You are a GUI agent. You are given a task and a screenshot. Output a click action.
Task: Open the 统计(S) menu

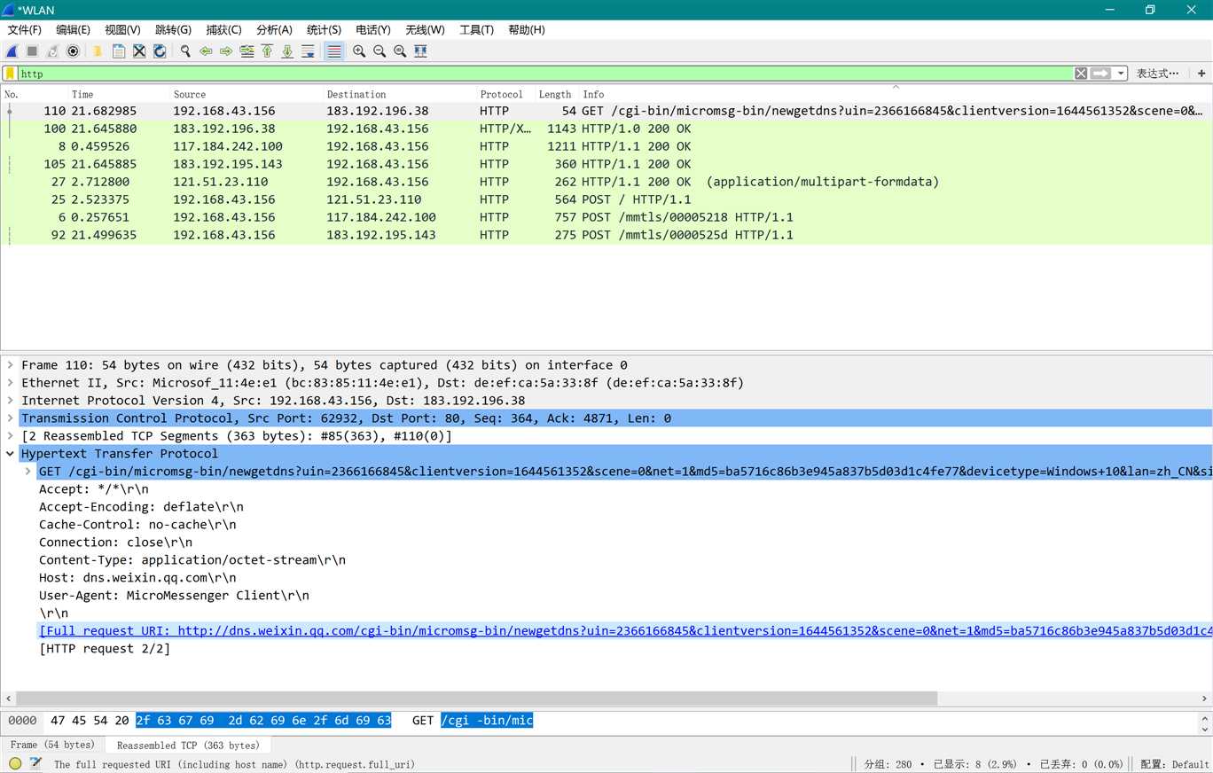[x=325, y=30]
